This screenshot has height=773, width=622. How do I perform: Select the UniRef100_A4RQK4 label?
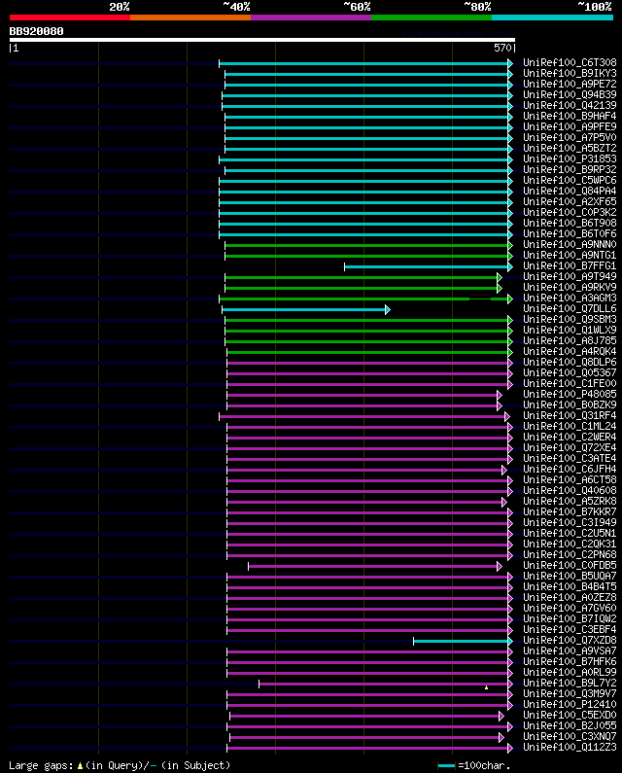pyautogui.click(x=570, y=352)
